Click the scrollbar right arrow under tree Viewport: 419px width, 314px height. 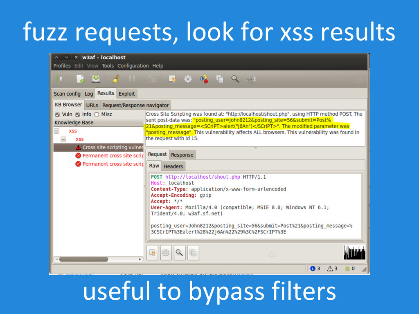tap(140, 259)
